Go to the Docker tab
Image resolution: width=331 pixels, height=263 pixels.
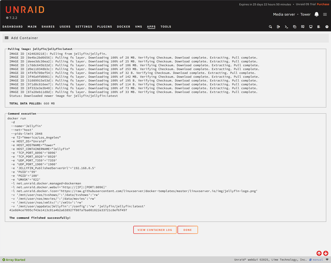(x=123, y=27)
